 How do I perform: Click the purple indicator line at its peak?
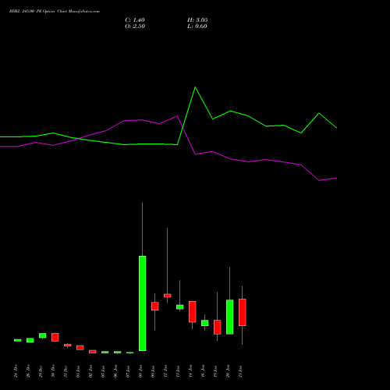click(x=177, y=116)
